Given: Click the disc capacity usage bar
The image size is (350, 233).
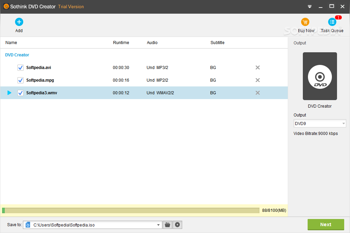Looking at the screenshot, I should point(131,210).
